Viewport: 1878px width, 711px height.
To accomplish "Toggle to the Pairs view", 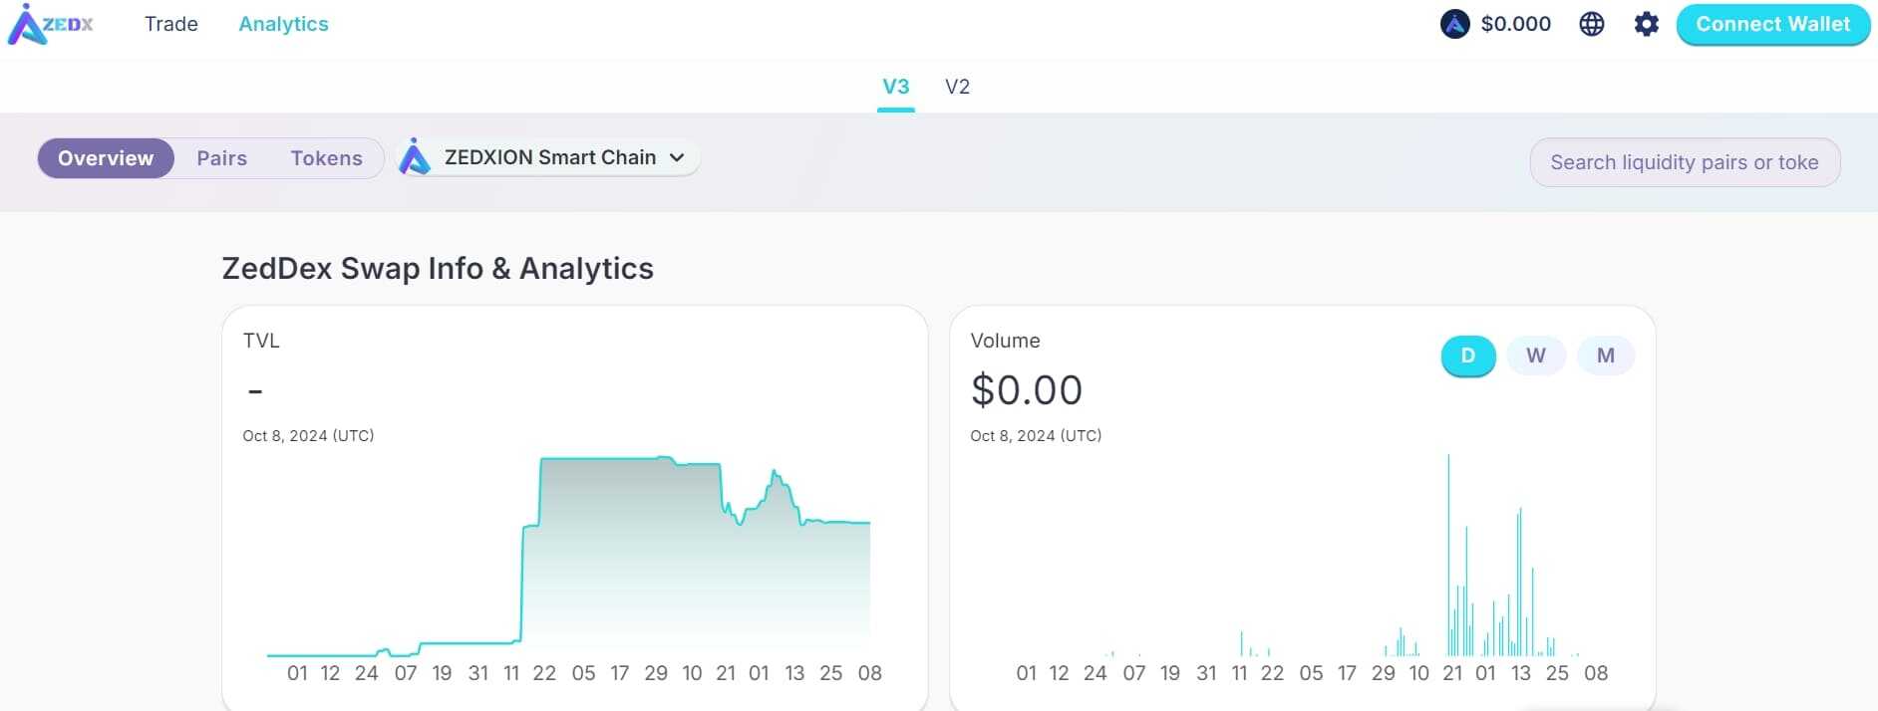I will coord(221,157).
